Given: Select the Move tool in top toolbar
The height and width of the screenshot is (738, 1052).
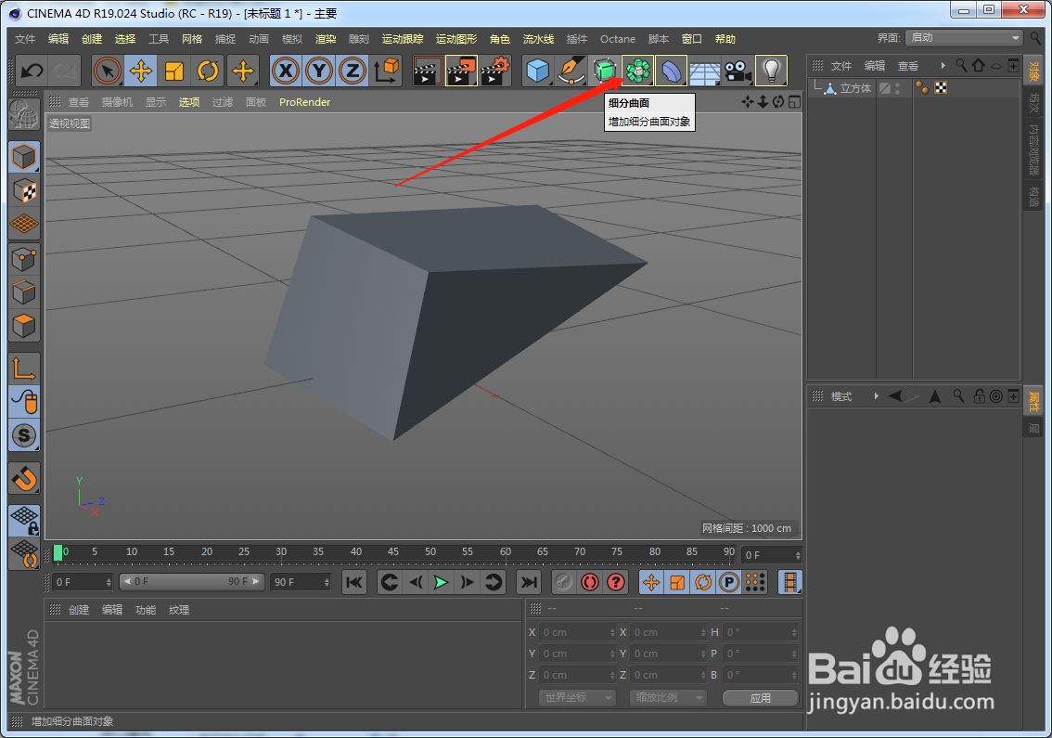Looking at the screenshot, I should point(141,71).
